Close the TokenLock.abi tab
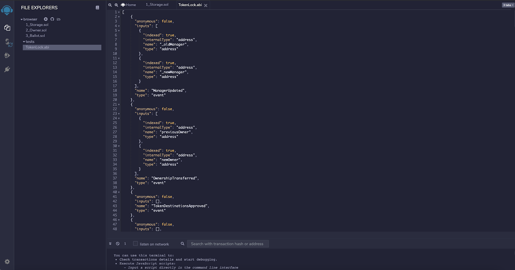The width and height of the screenshot is (515, 270). pyautogui.click(x=206, y=5)
